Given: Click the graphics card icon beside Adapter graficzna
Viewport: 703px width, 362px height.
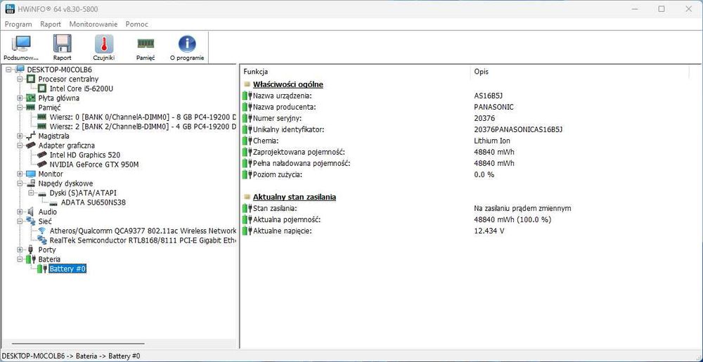Looking at the screenshot, I should (x=31, y=146).
